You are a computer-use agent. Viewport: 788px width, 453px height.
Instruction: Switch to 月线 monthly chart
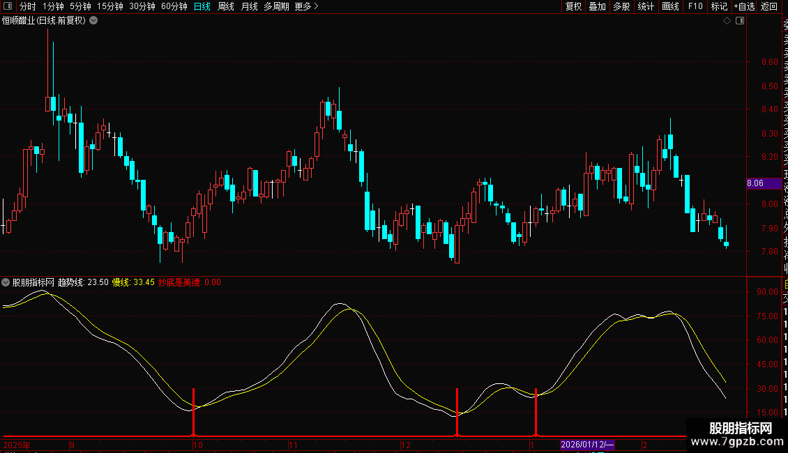249,6
